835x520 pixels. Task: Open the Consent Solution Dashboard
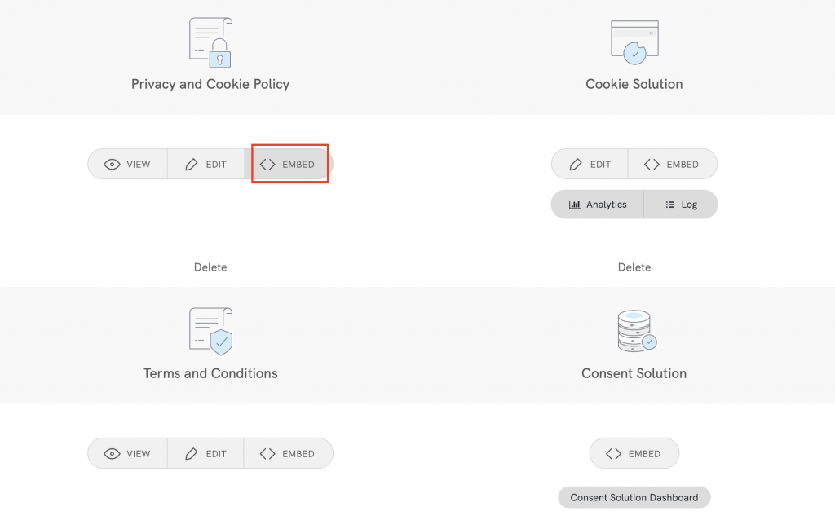coord(634,497)
